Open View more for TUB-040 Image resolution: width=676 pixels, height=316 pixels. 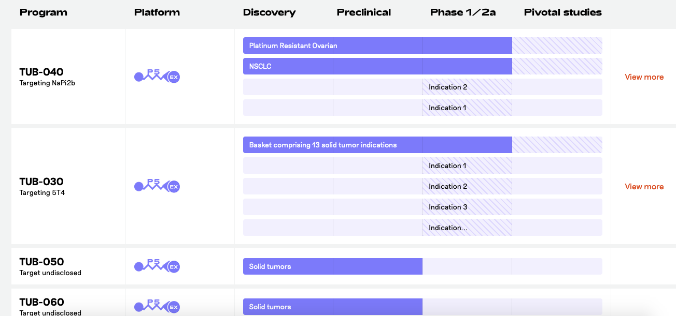pos(644,77)
